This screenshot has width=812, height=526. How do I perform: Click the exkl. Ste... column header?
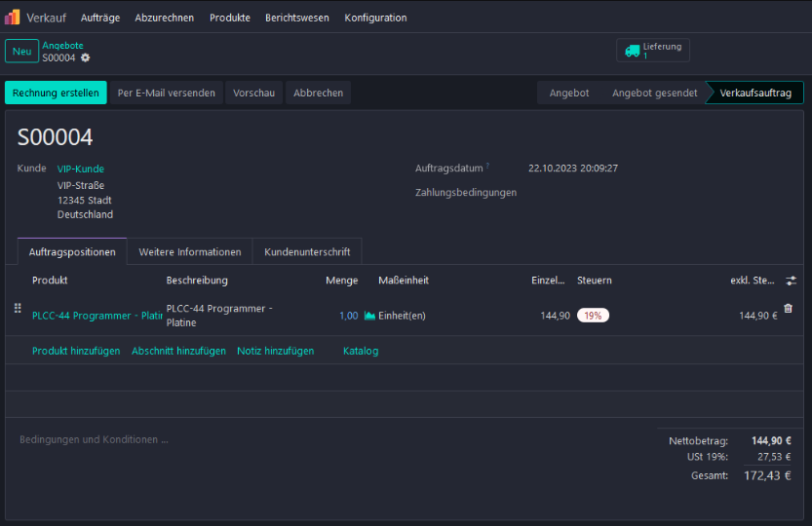(753, 281)
